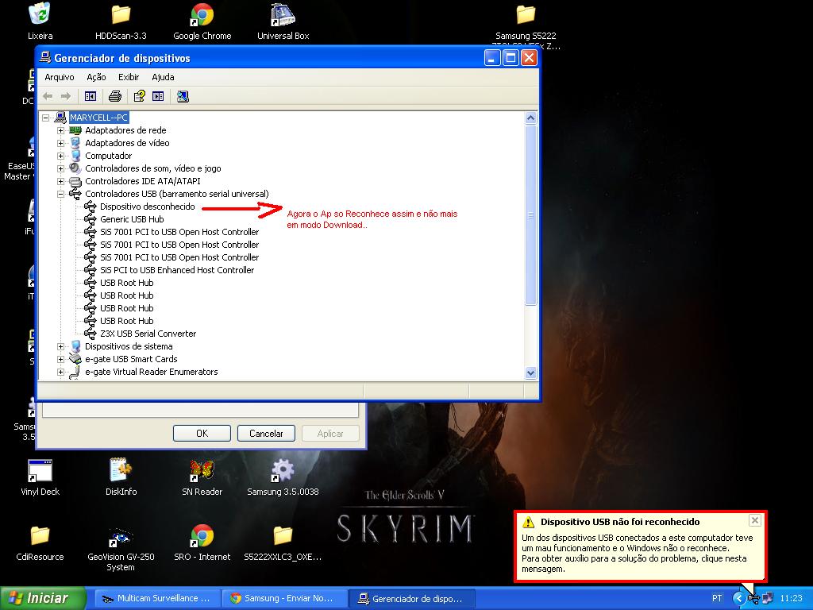813x610 pixels.
Task: Click the network monitors icon in system tray
Action: 768,599
